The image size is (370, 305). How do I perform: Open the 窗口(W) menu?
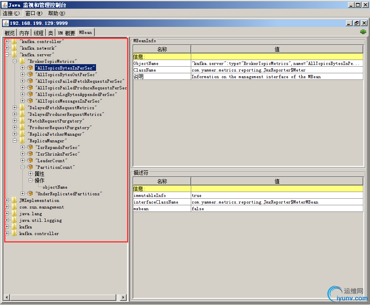click(x=34, y=13)
